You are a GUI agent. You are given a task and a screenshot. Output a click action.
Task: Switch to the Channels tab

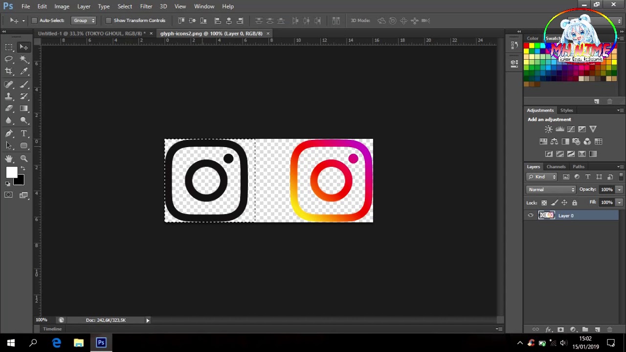[x=556, y=167]
